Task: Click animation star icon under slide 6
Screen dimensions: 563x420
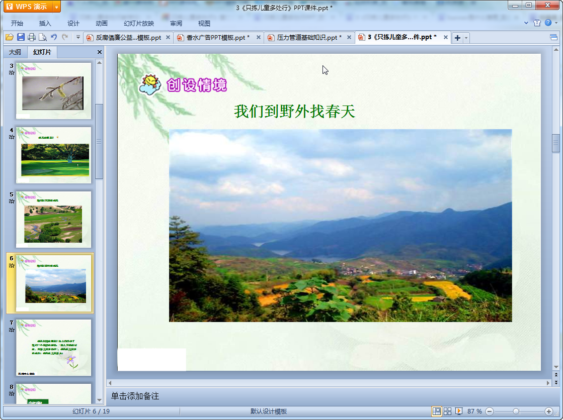Action: [12, 265]
